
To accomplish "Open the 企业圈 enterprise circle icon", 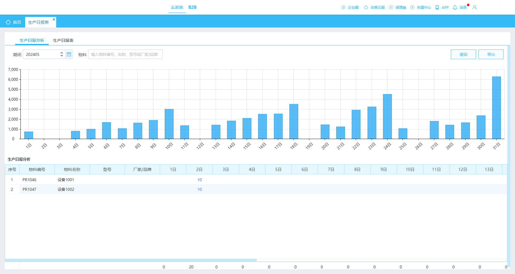I will click(x=343, y=7).
